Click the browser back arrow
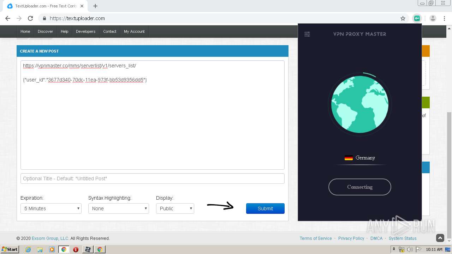The image size is (452, 254). click(x=8, y=18)
